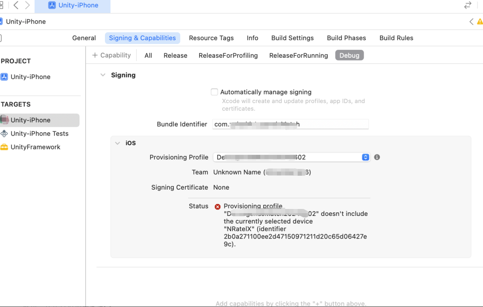
Task: Select the Debug configuration filter
Action: 349,55
